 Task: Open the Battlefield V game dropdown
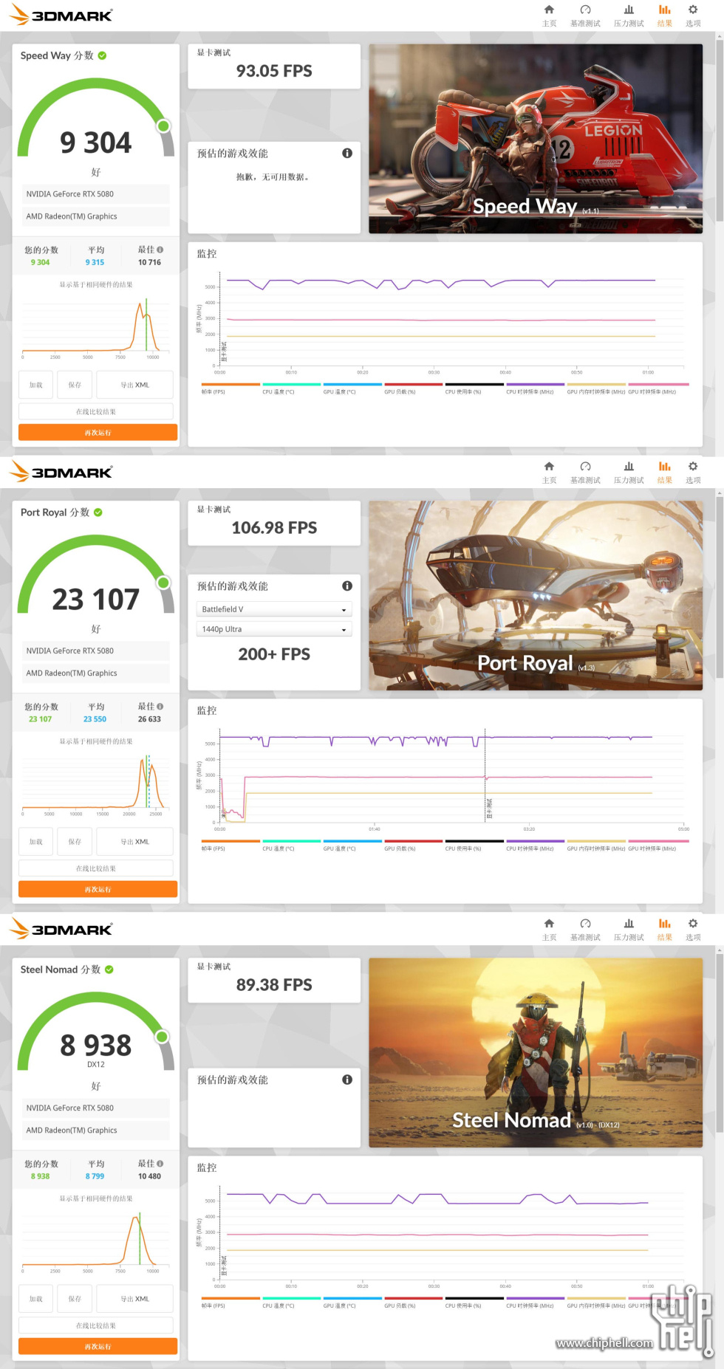pyautogui.click(x=274, y=609)
